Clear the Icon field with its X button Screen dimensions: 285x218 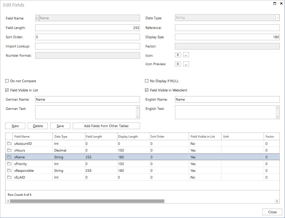[178, 54]
